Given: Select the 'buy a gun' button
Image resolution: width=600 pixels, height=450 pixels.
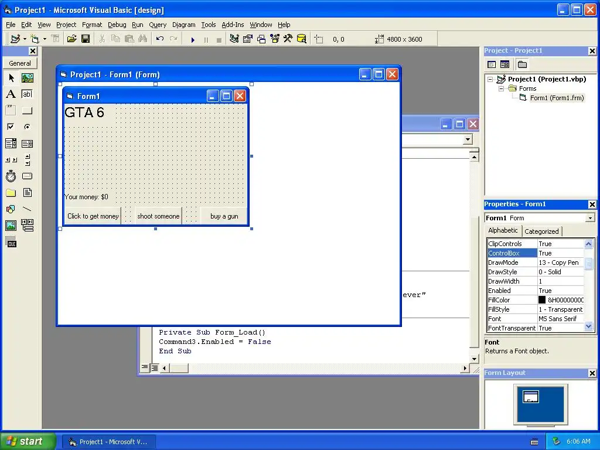Looking at the screenshot, I should coord(224,216).
